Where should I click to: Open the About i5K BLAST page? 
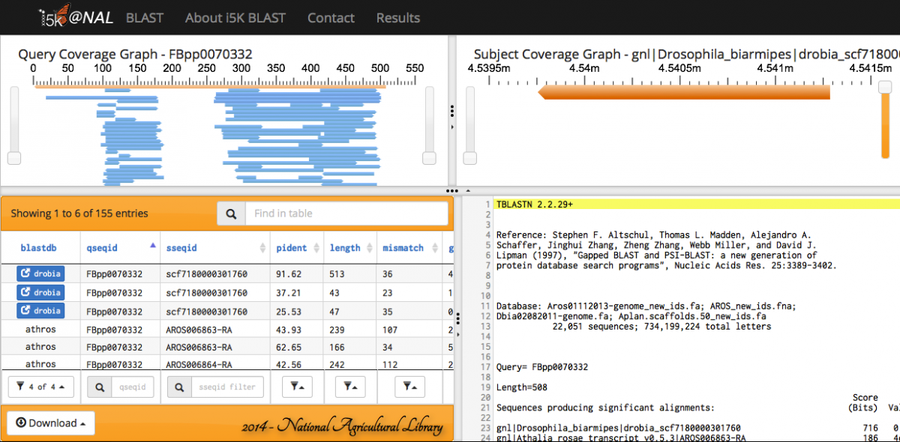[x=235, y=17]
